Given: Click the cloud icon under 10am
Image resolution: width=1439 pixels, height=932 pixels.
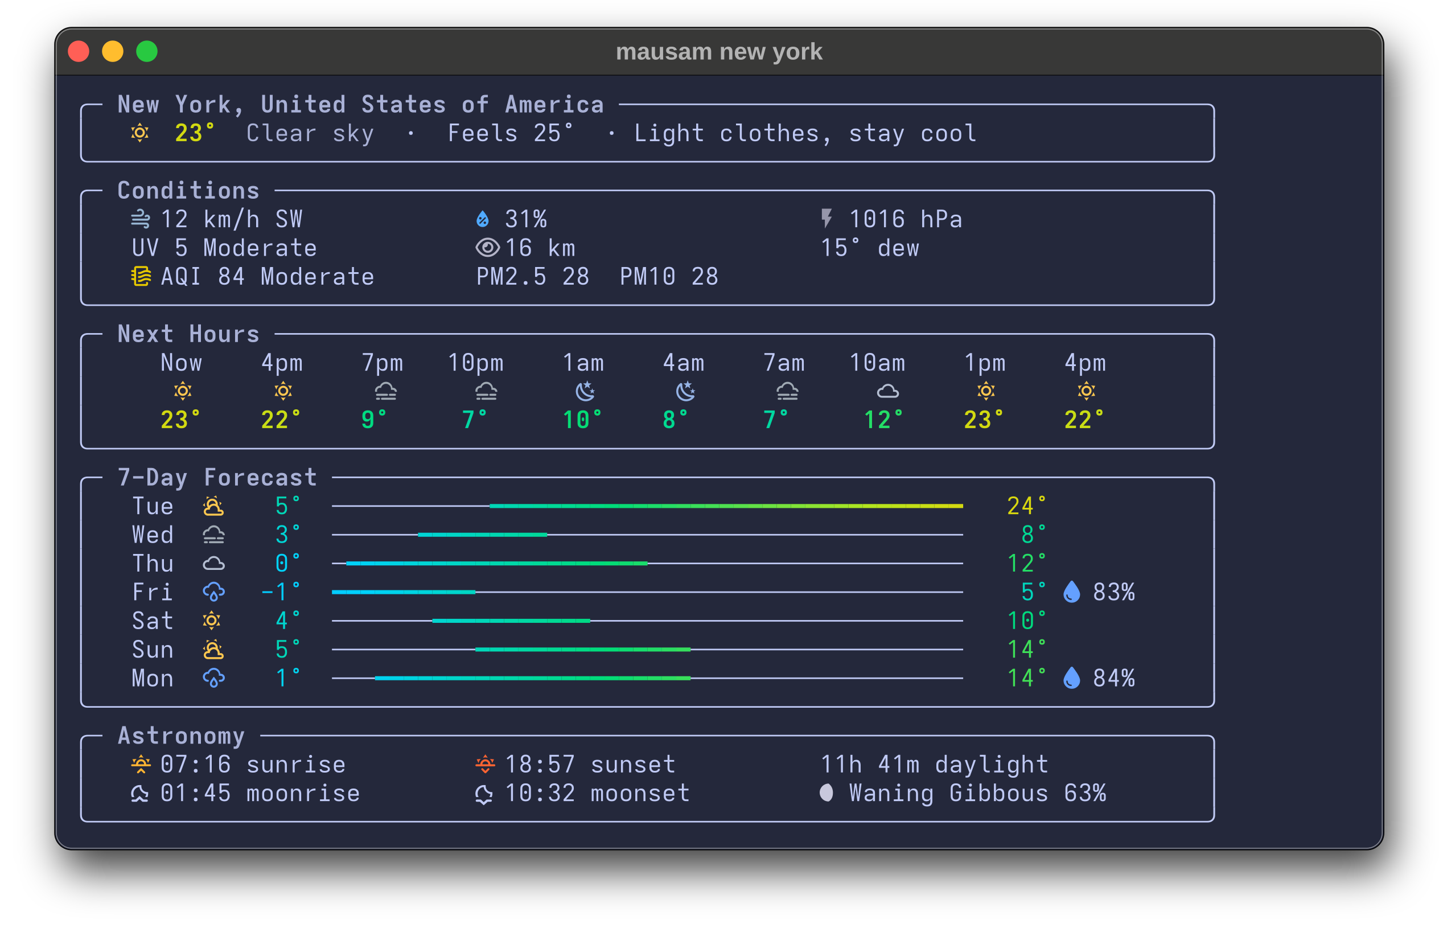Looking at the screenshot, I should point(887,392).
